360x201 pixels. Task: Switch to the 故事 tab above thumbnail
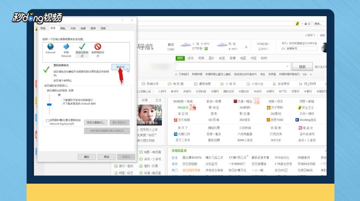(x=145, y=100)
